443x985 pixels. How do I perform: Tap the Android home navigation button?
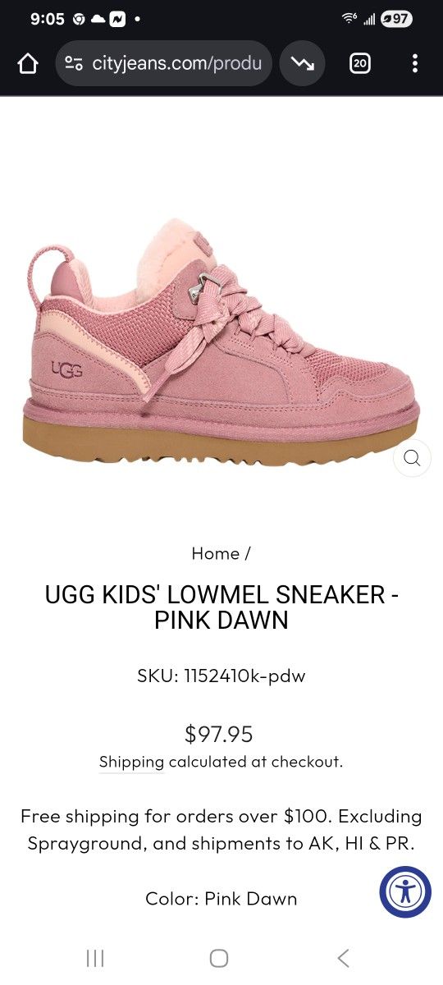tap(219, 958)
